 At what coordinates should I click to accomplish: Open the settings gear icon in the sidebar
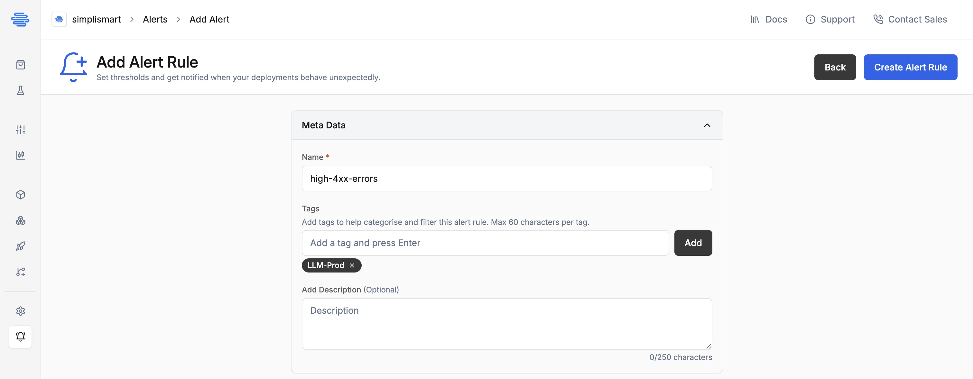[x=20, y=311]
